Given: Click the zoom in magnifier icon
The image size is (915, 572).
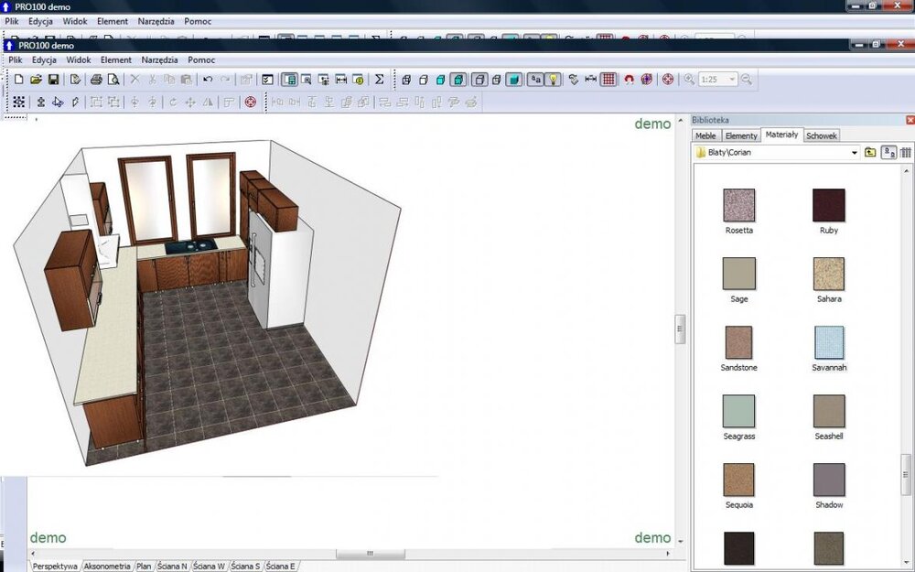Looking at the screenshot, I should 690,80.
